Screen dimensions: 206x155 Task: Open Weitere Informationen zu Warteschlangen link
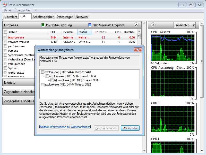coord(65,127)
